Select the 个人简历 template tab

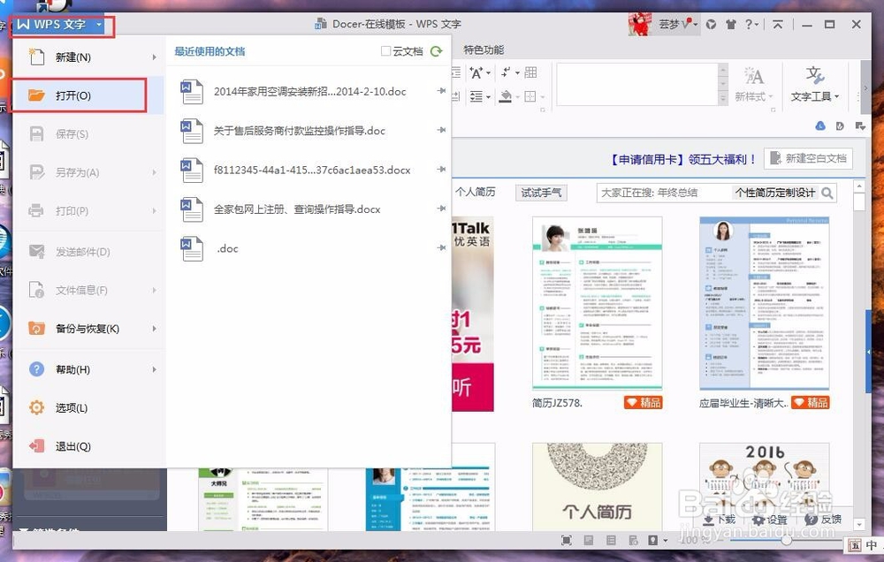(x=476, y=193)
